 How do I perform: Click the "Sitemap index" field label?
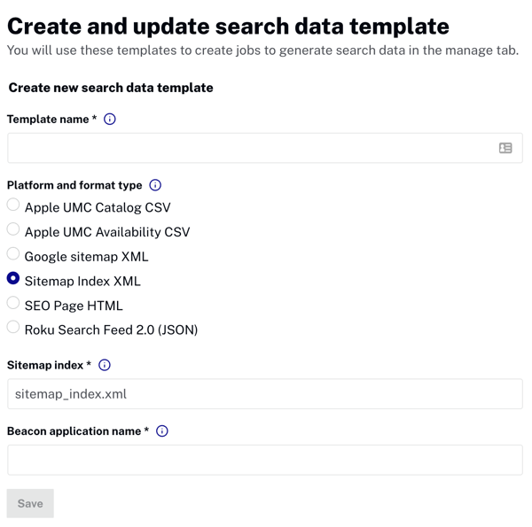(x=45, y=365)
